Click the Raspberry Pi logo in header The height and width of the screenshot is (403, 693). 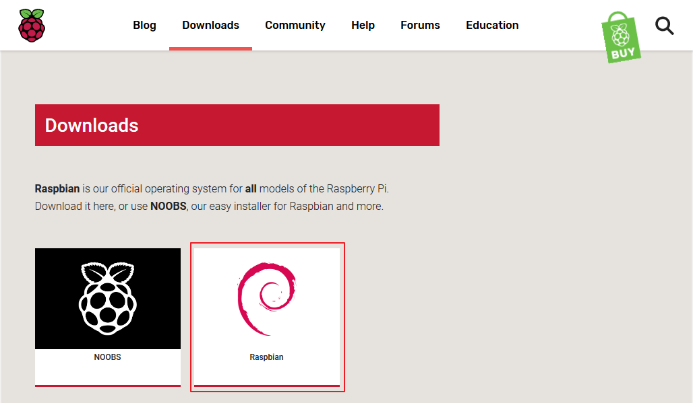(x=32, y=26)
